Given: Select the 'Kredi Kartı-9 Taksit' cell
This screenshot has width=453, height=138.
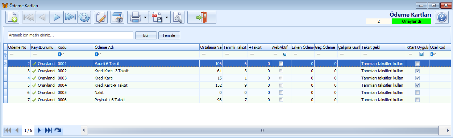Looking at the screenshot, I should coord(146,85).
